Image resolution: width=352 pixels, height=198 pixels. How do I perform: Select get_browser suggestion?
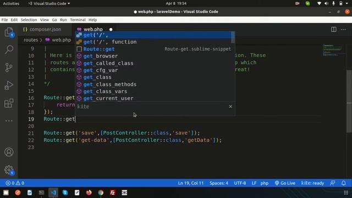pyautogui.click(x=153, y=56)
